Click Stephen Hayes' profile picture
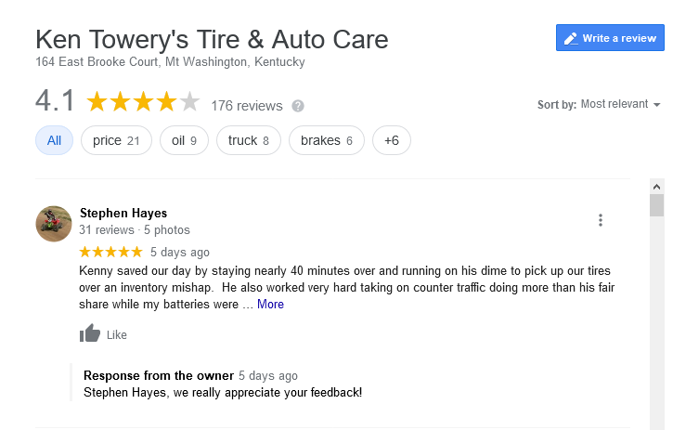 click(x=54, y=224)
